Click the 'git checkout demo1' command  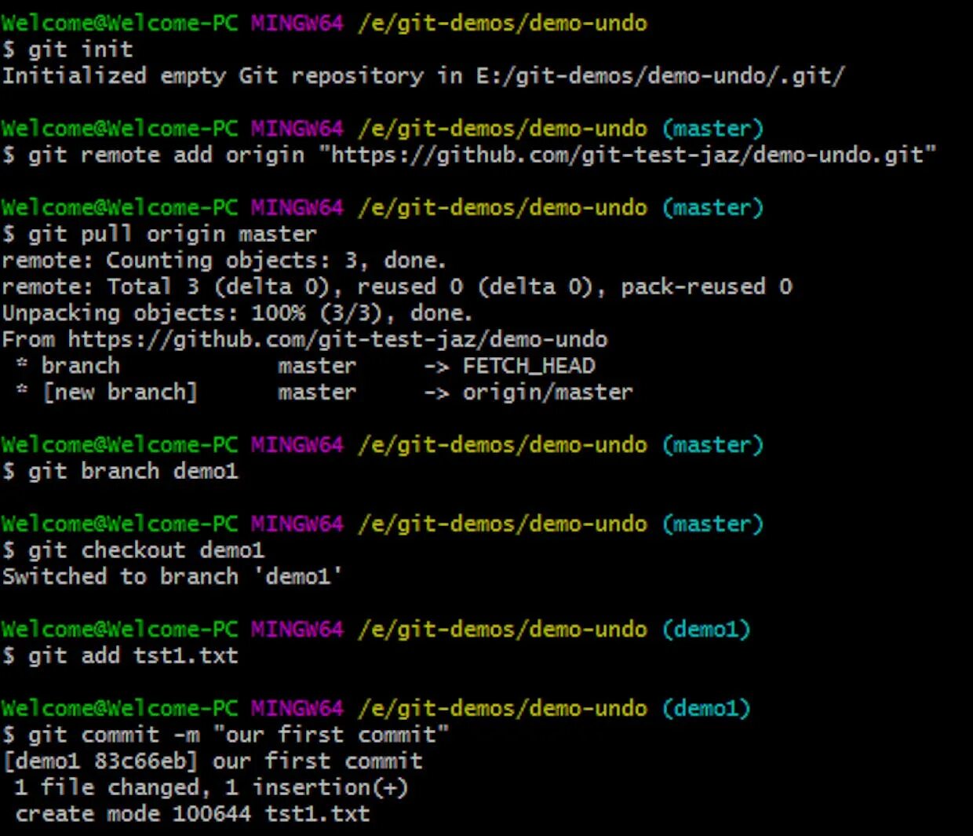click(133, 550)
